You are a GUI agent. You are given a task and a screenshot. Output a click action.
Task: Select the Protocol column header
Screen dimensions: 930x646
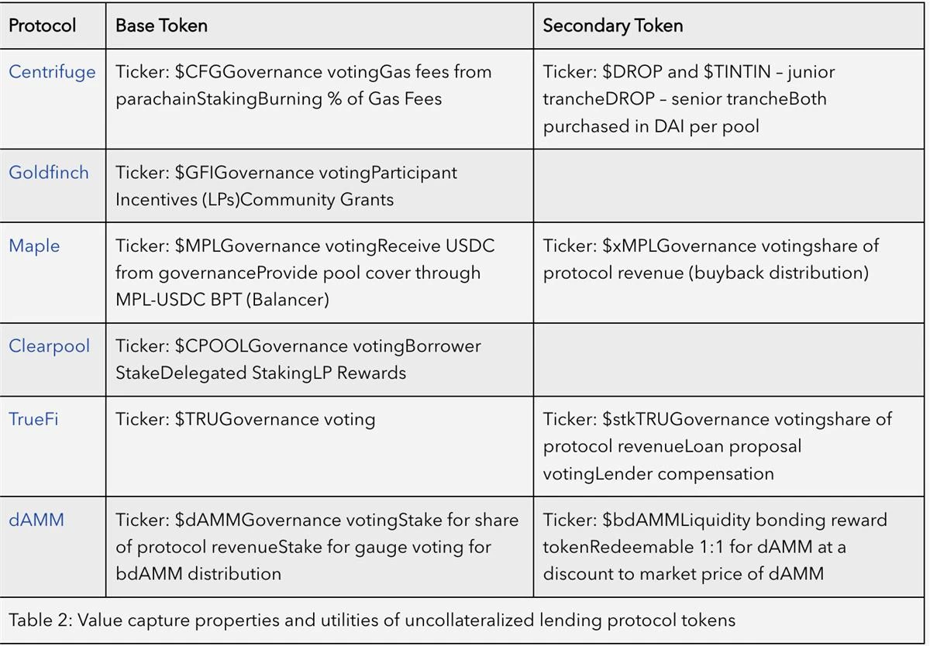coord(42,26)
